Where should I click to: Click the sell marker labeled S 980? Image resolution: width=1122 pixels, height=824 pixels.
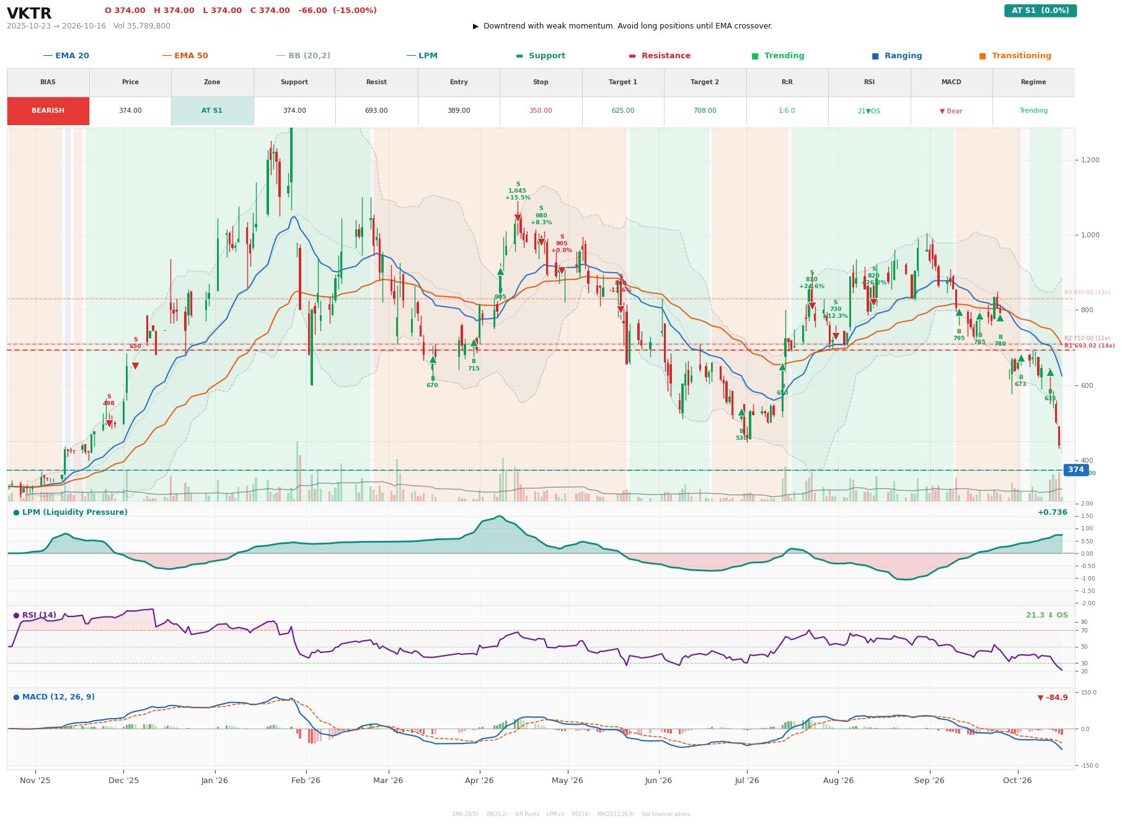(541, 242)
